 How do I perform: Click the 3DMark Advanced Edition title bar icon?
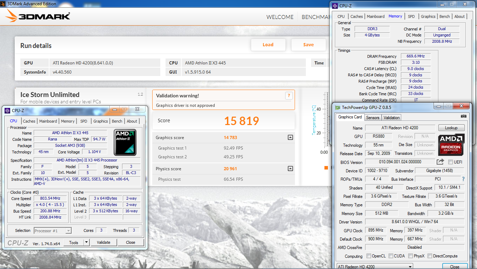click(4, 4)
